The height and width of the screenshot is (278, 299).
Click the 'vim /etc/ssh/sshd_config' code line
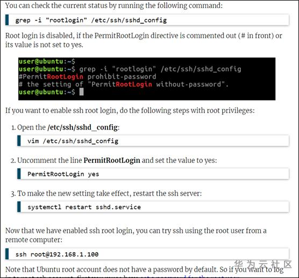tap(73, 141)
